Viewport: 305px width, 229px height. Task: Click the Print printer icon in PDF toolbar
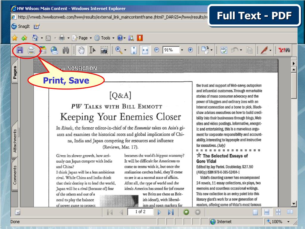31,50
